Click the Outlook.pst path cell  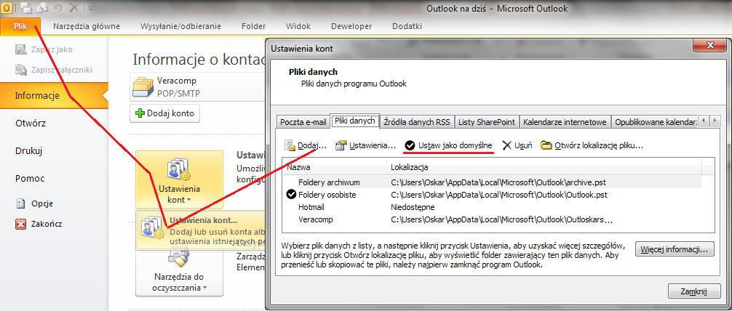(499, 195)
